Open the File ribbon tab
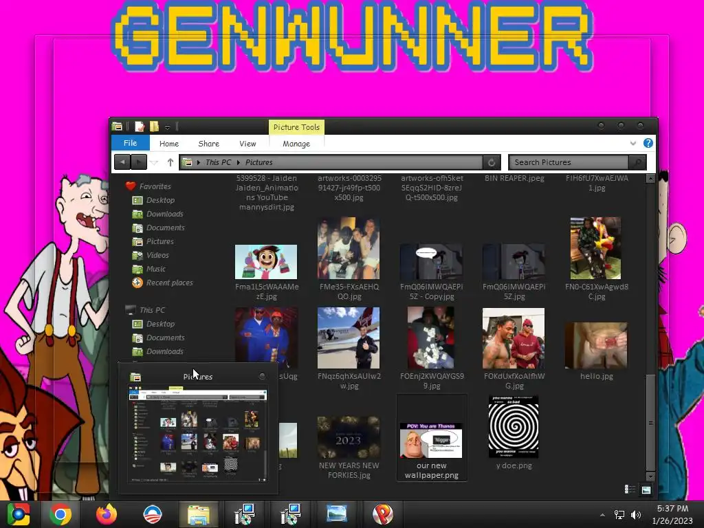Viewport: 704px width, 528px height. pyautogui.click(x=130, y=143)
